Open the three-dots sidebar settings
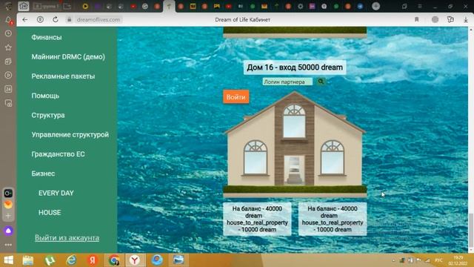The image size is (474, 267). click(x=8, y=245)
